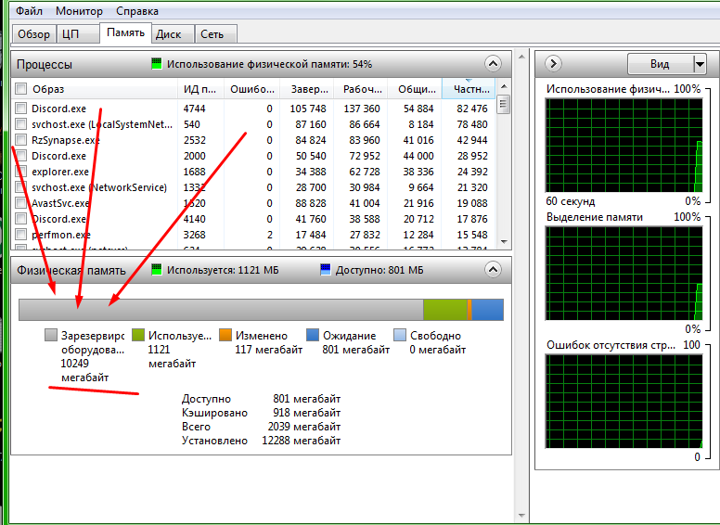Click the orange Изменено legend swatch
The height and width of the screenshot is (525, 720).
[x=225, y=335]
